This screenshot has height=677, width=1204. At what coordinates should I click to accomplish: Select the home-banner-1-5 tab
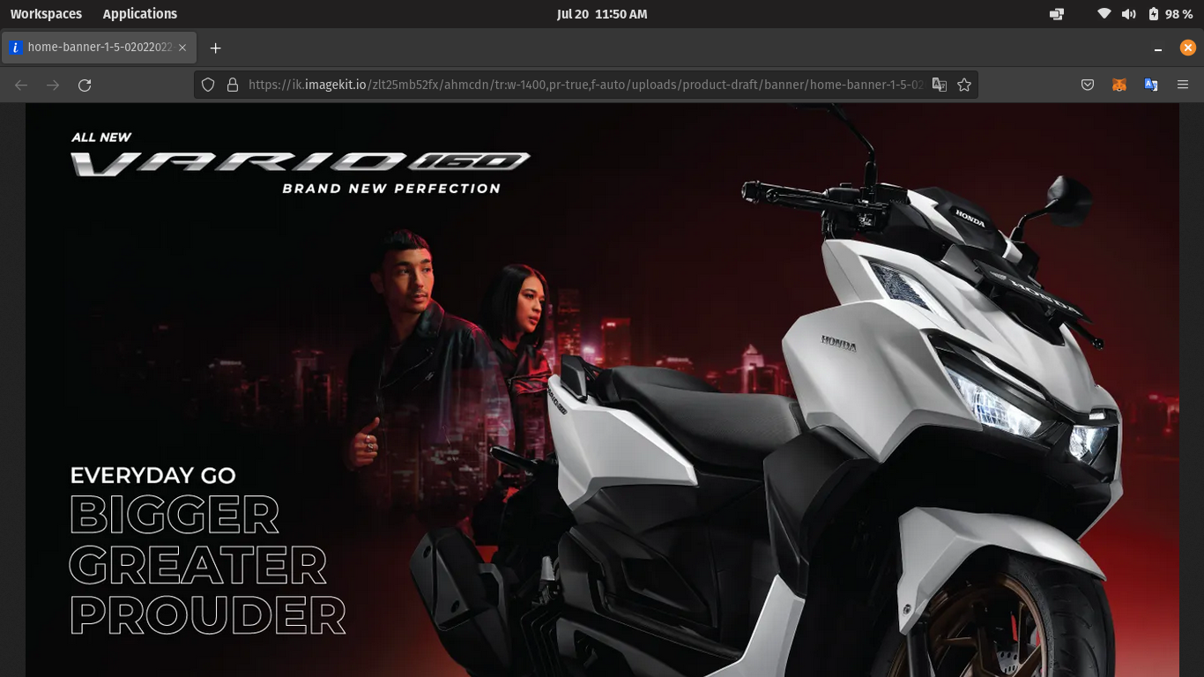99,48
